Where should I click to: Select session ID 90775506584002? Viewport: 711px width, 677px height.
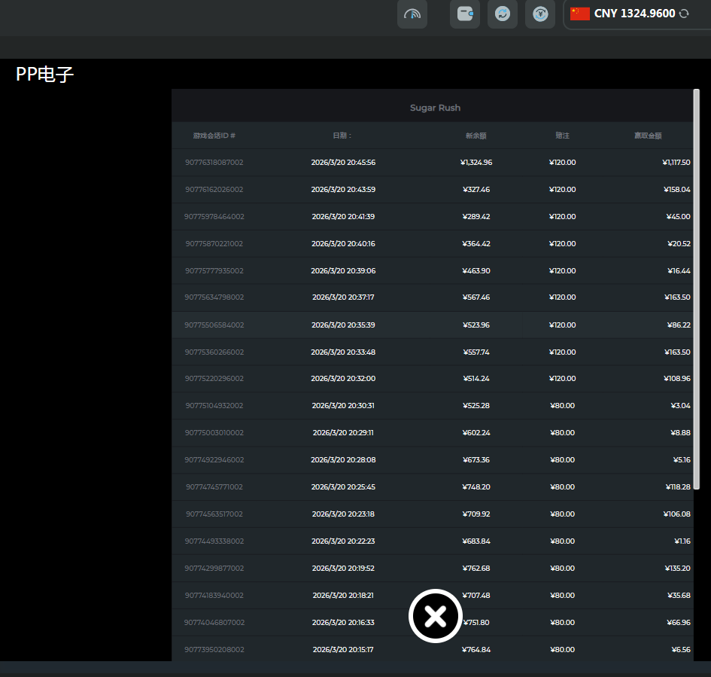tap(214, 325)
